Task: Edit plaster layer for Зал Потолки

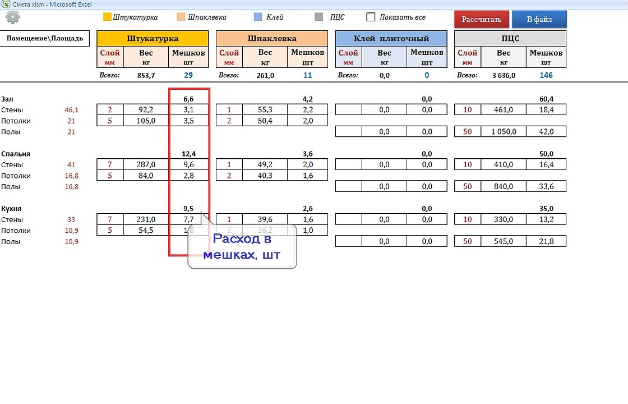Action: click(110, 121)
